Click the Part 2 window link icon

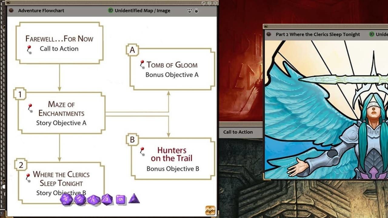(x=269, y=34)
